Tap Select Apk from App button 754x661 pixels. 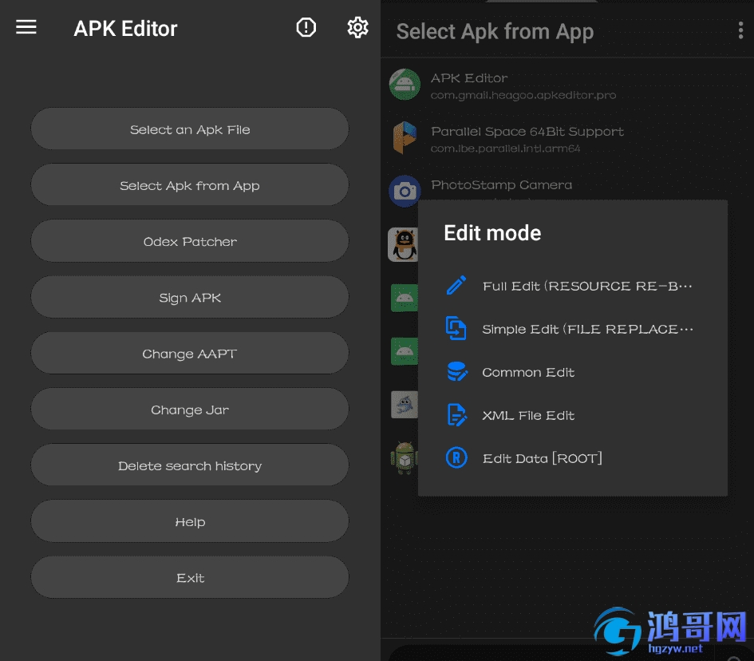pos(190,184)
